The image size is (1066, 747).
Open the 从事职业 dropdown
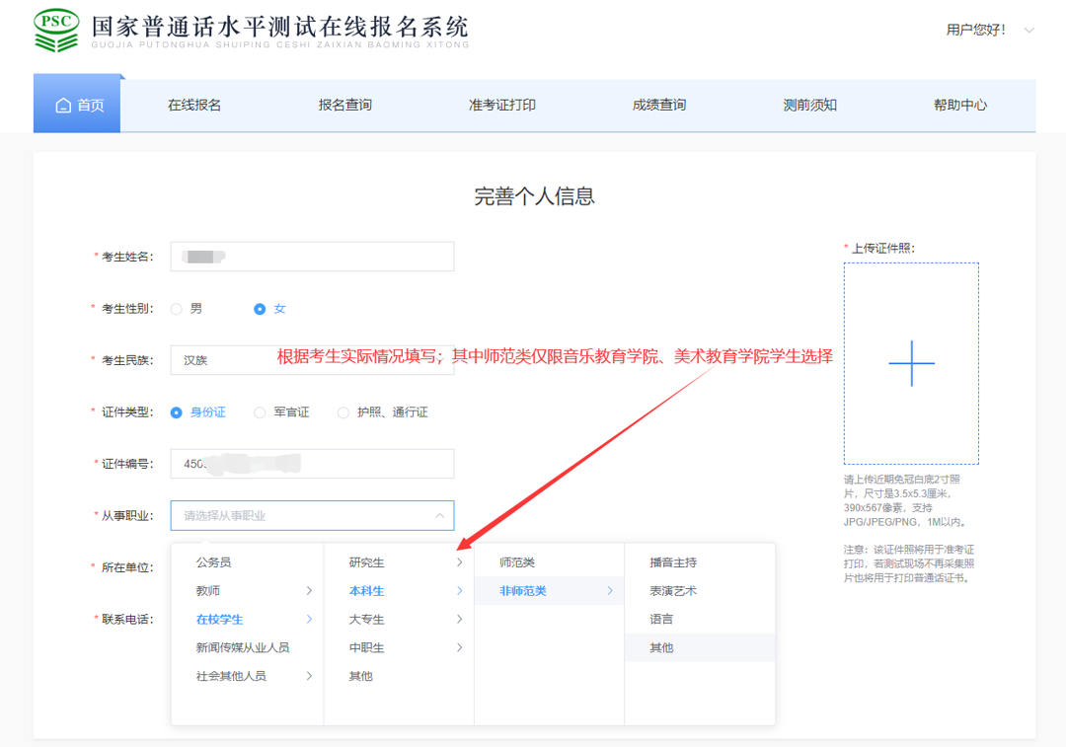(x=312, y=515)
